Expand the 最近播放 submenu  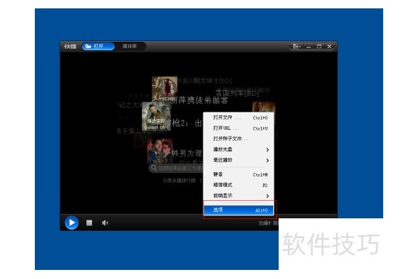click(x=238, y=160)
